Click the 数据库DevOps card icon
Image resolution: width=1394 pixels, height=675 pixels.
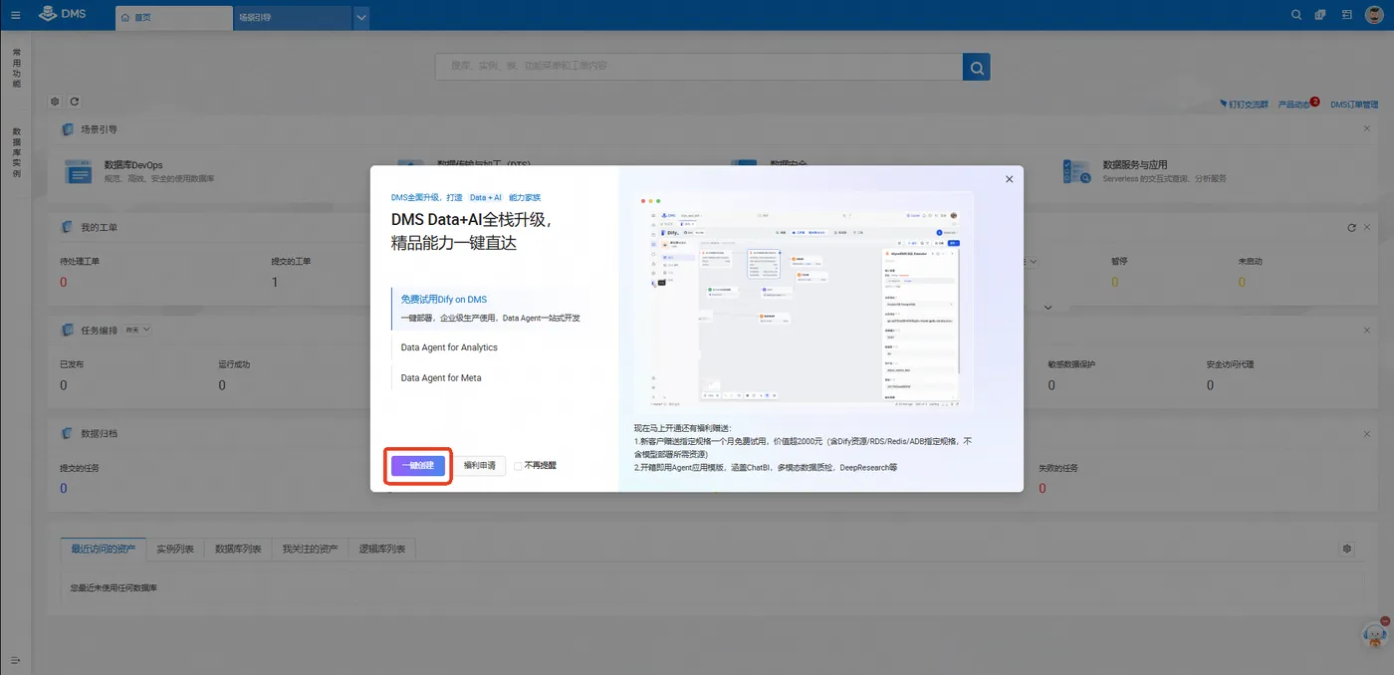[x=78, y=171]
